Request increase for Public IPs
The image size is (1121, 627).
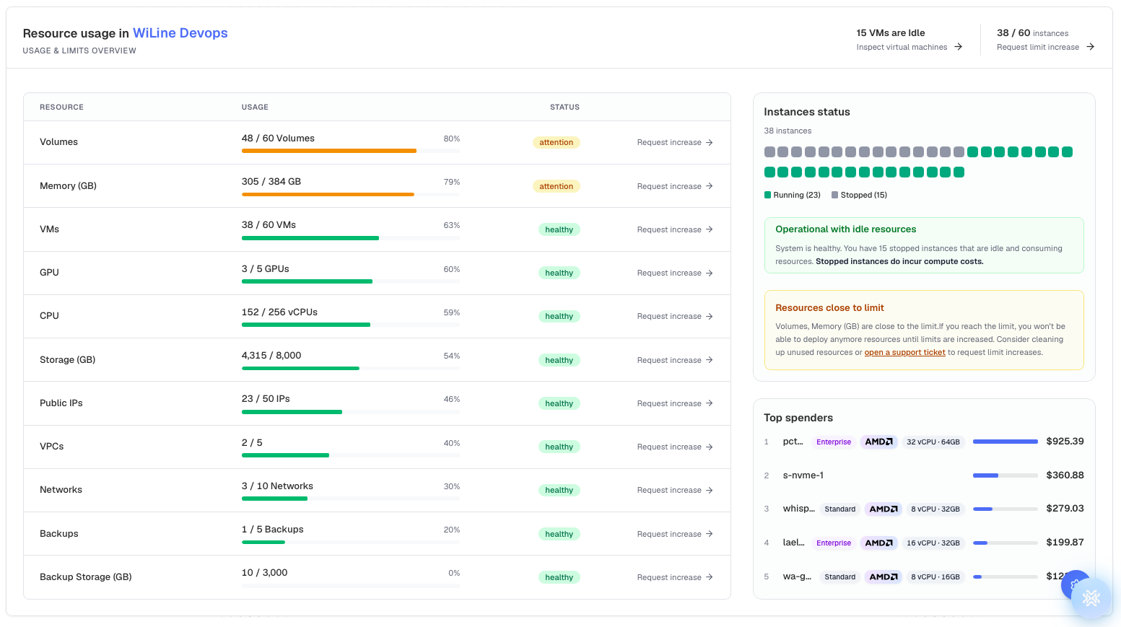pos(675,403)
